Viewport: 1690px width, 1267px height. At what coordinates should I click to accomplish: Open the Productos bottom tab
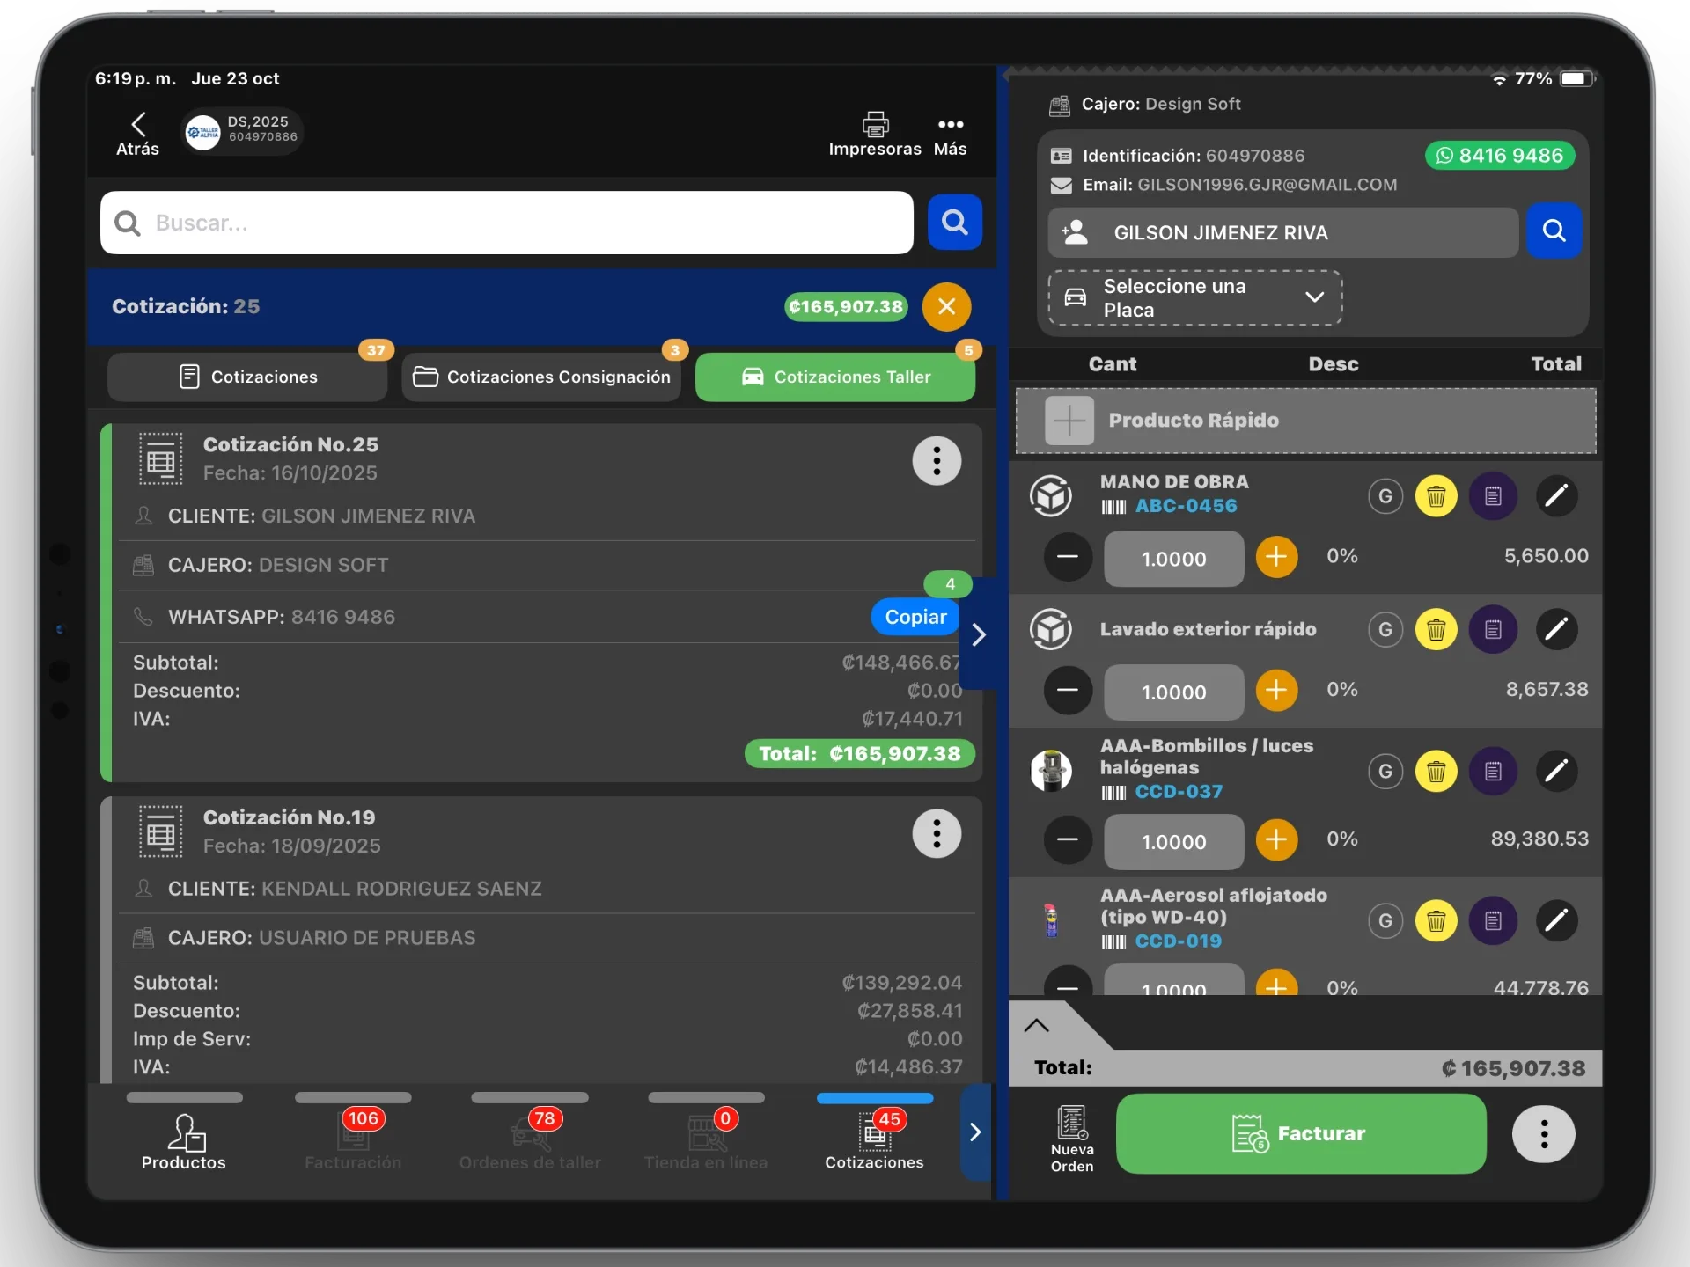pos(184,1141)
